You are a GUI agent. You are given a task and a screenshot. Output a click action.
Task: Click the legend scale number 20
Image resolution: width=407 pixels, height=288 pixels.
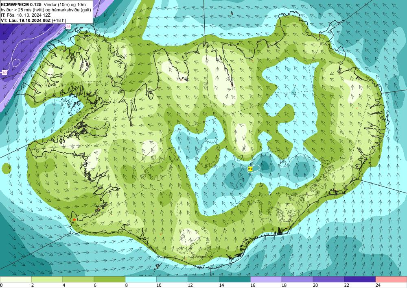[315, 285]
